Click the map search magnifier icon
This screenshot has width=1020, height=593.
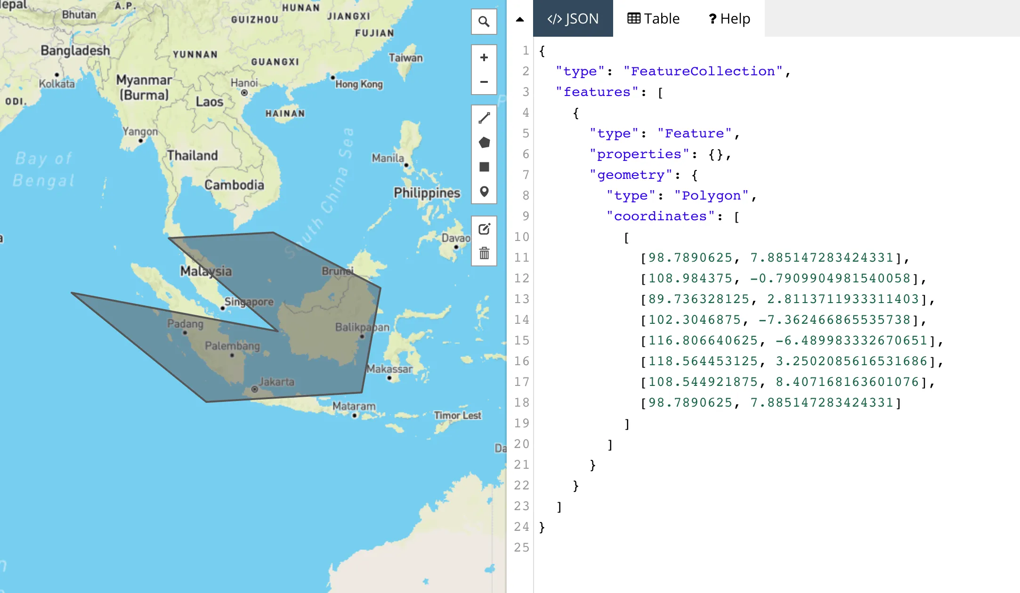pyautogui.click(x=484, y=22)
